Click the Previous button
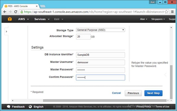 click(133, 93)
